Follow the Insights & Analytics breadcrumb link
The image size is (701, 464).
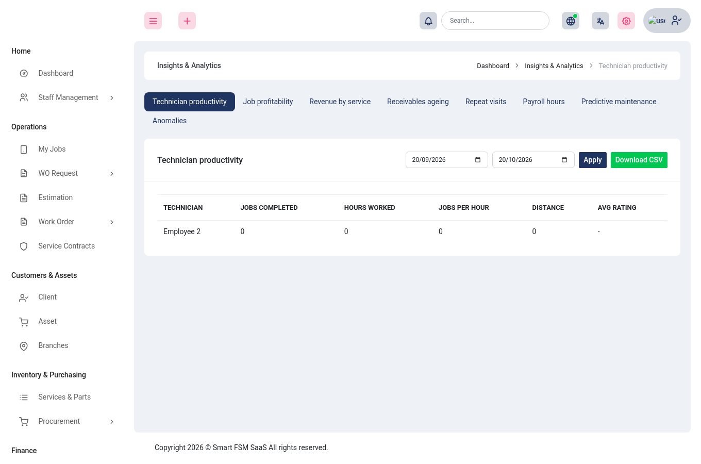(554, 66)
